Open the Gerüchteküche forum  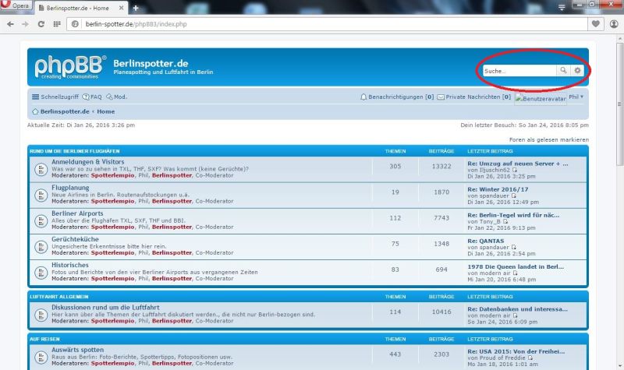coord(75,239)
